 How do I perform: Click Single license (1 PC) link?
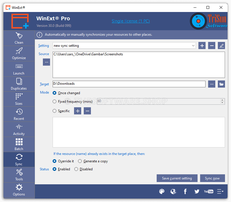pos(131,21)
